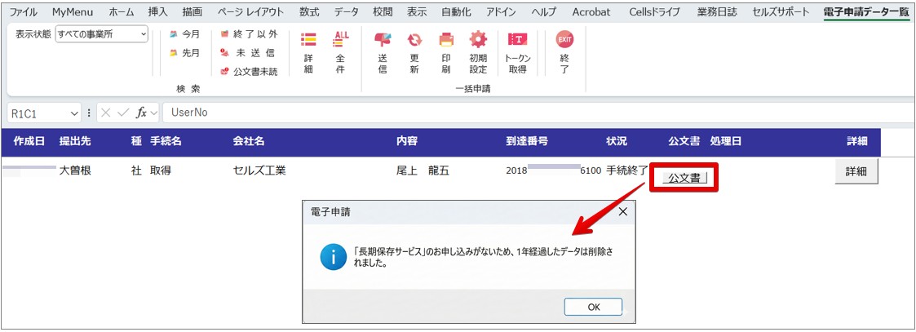The width and height of the screenshot is (916, 332).
Task: Switch to the Cellsドライブ tab
Action: tap(655, 11)
